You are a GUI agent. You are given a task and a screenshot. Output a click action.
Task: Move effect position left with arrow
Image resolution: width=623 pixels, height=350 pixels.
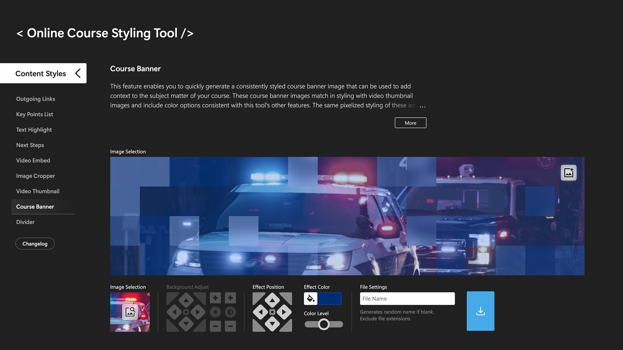pos(260,312)
